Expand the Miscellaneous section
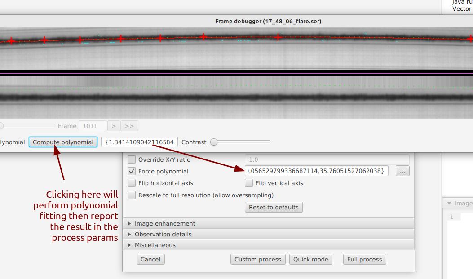The image size is (473, 279). pyautogui.click(x=155, y=245)
